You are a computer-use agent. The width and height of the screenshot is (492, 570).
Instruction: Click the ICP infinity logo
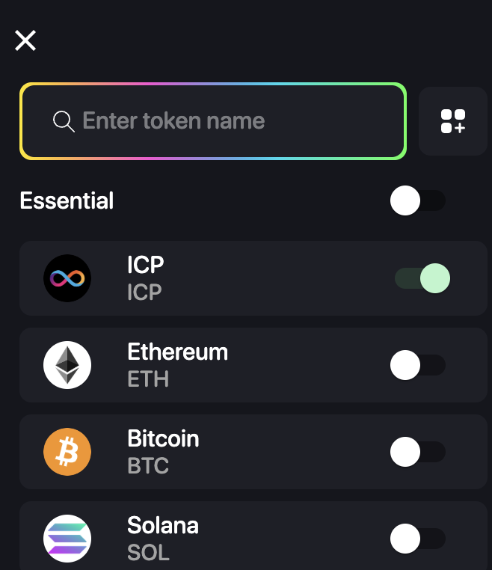67,278
